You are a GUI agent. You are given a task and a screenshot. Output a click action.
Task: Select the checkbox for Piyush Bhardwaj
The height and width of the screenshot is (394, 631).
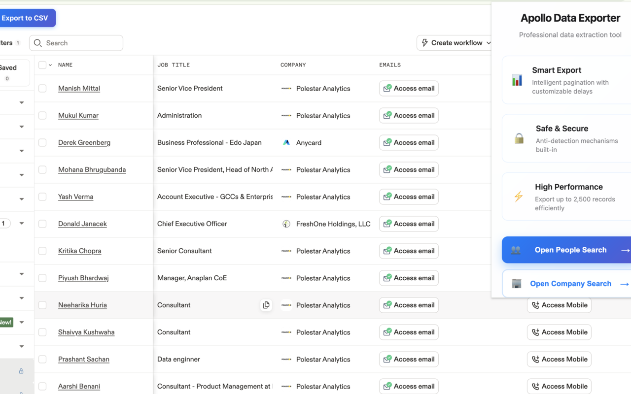point(42,278)
